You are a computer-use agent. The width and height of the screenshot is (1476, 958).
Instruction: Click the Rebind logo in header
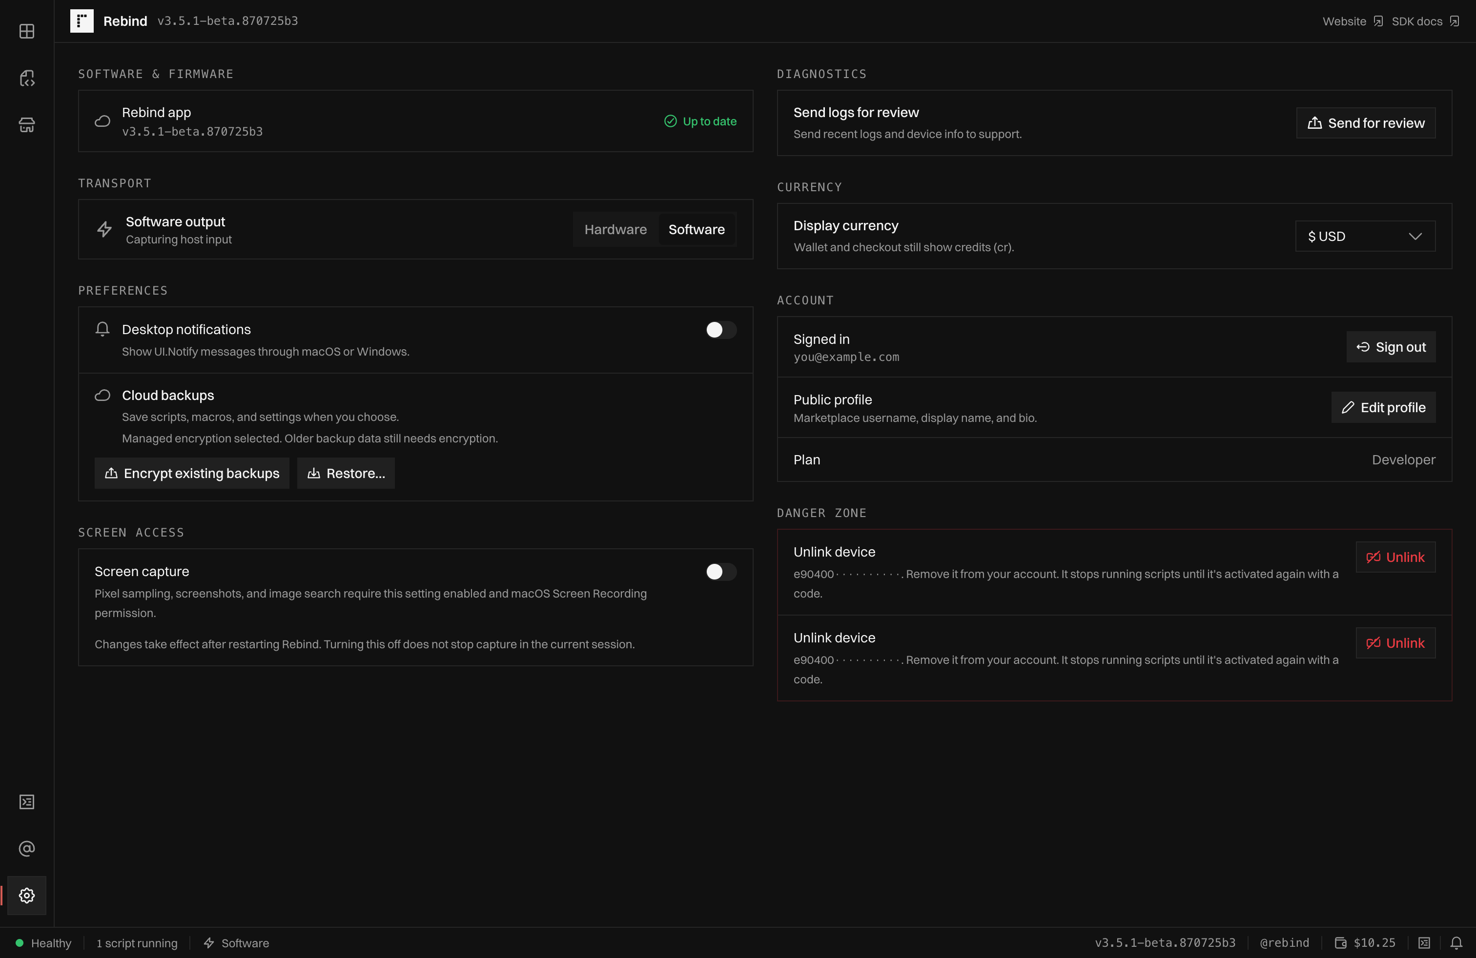coord(82,21)
